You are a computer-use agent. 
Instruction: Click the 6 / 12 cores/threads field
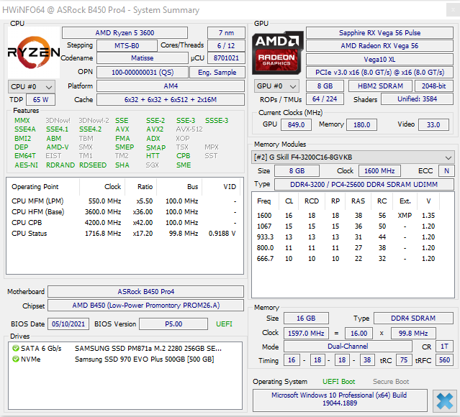click(x=226, y=46)
